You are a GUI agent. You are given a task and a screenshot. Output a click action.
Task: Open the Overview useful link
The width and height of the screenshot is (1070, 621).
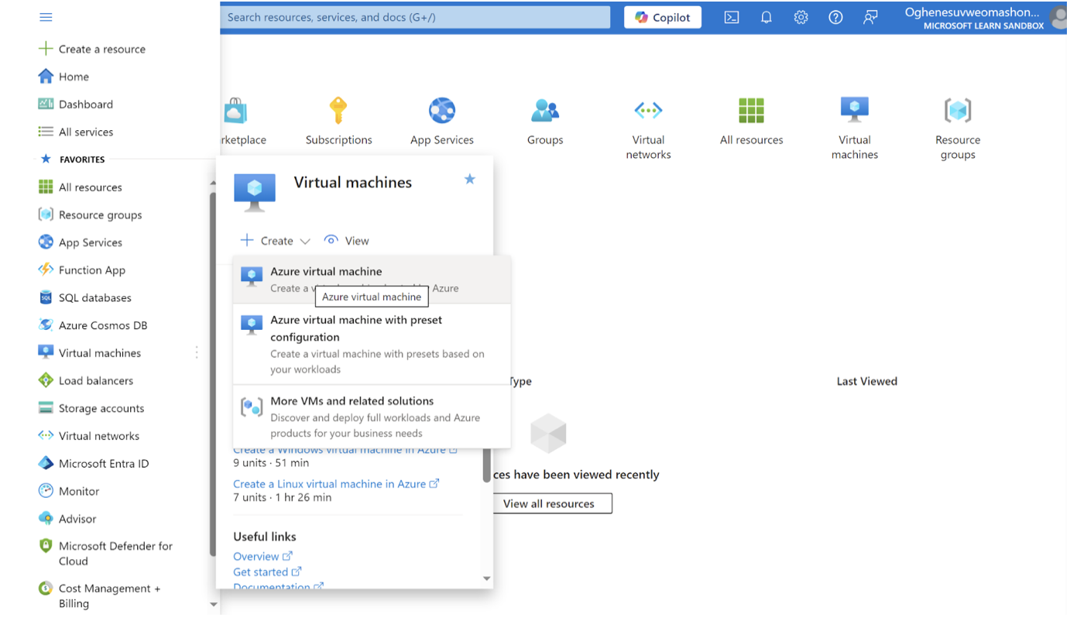262,557
